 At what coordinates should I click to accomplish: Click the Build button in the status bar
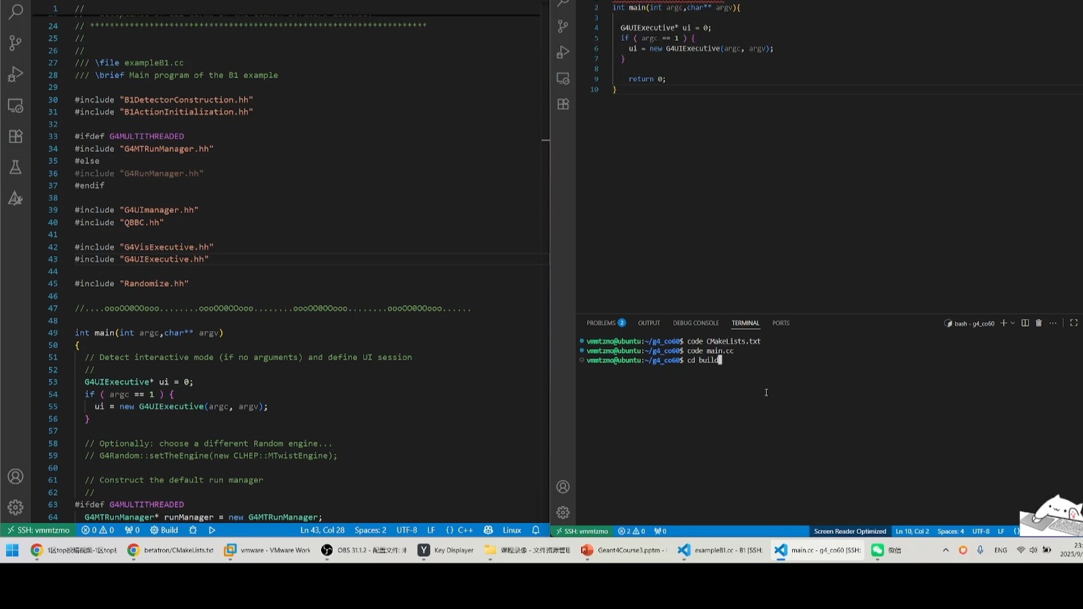tap(164, 530)
